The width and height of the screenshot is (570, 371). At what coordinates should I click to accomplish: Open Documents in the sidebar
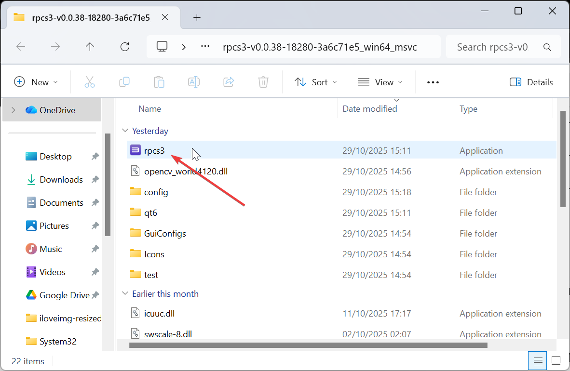(61, 203)
